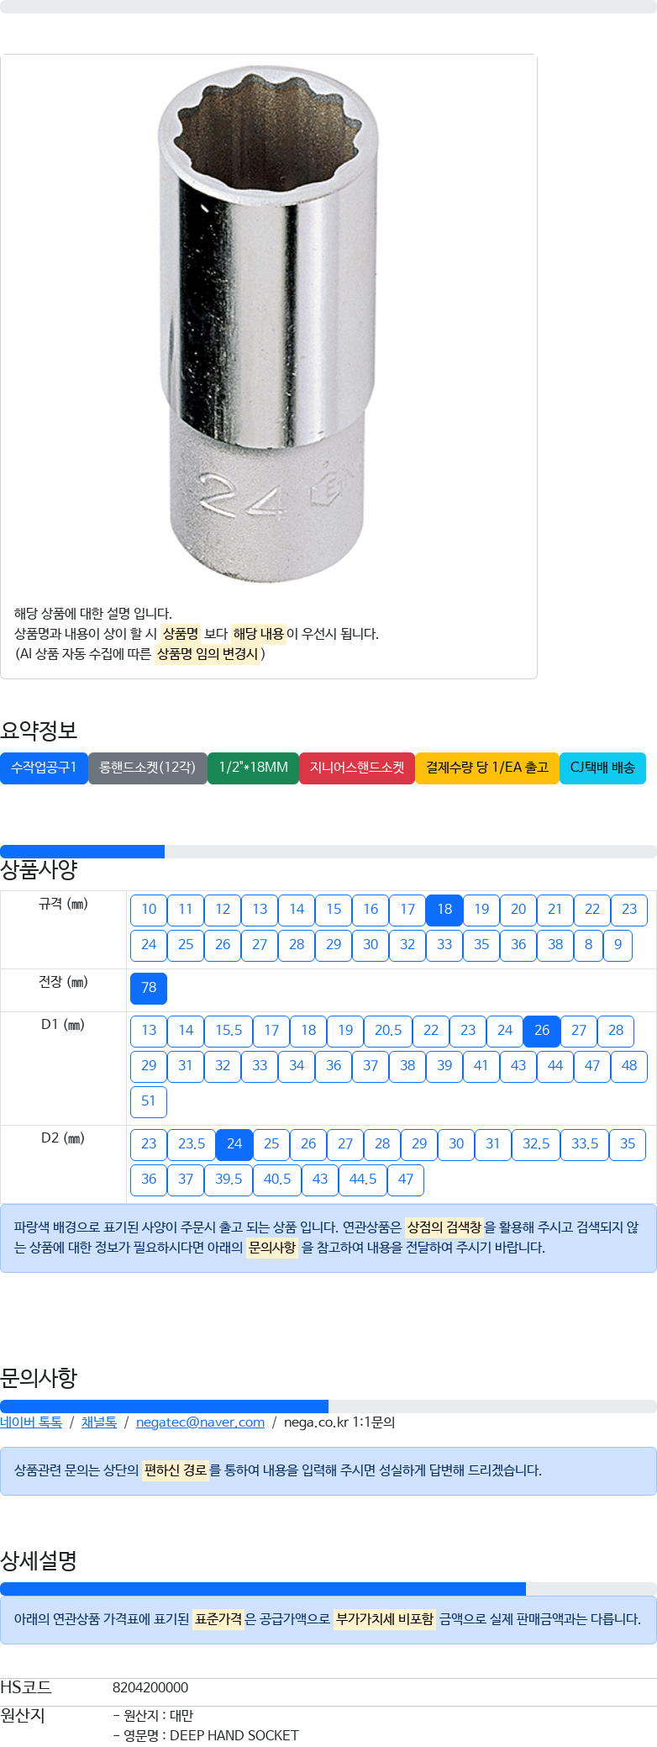Select the highlighted 24 in D2 row
The height and width of the screenshot is (1747, 657).
pyautogui.click(x=234, y=1144)
